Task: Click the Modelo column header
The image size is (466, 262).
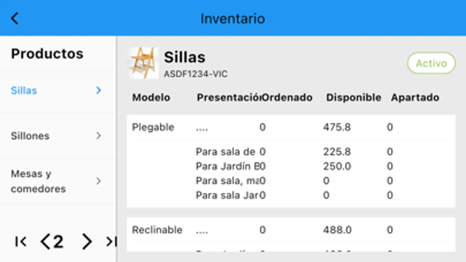Action: tap(151, 98)
